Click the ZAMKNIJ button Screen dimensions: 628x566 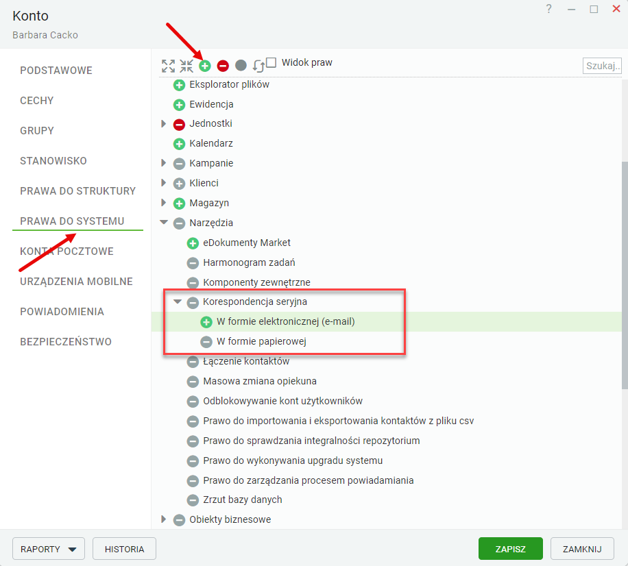click(x=582, y=549)
